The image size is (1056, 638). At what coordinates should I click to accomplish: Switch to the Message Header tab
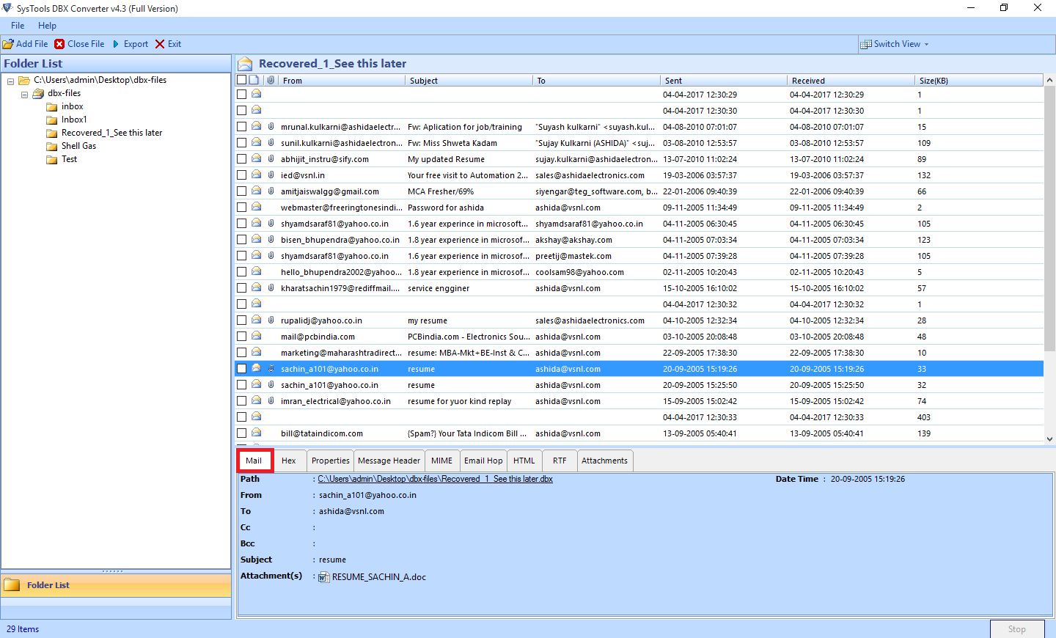pos(389,461)
